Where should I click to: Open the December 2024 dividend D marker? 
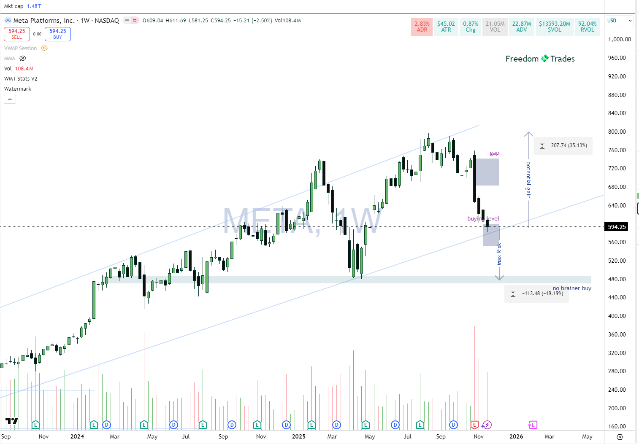[x=287, y=425]
